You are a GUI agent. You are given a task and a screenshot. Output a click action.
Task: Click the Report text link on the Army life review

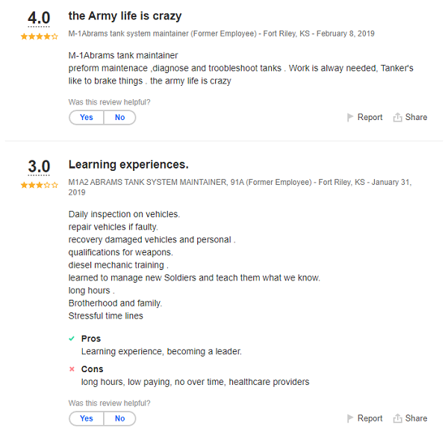[370, 117]
